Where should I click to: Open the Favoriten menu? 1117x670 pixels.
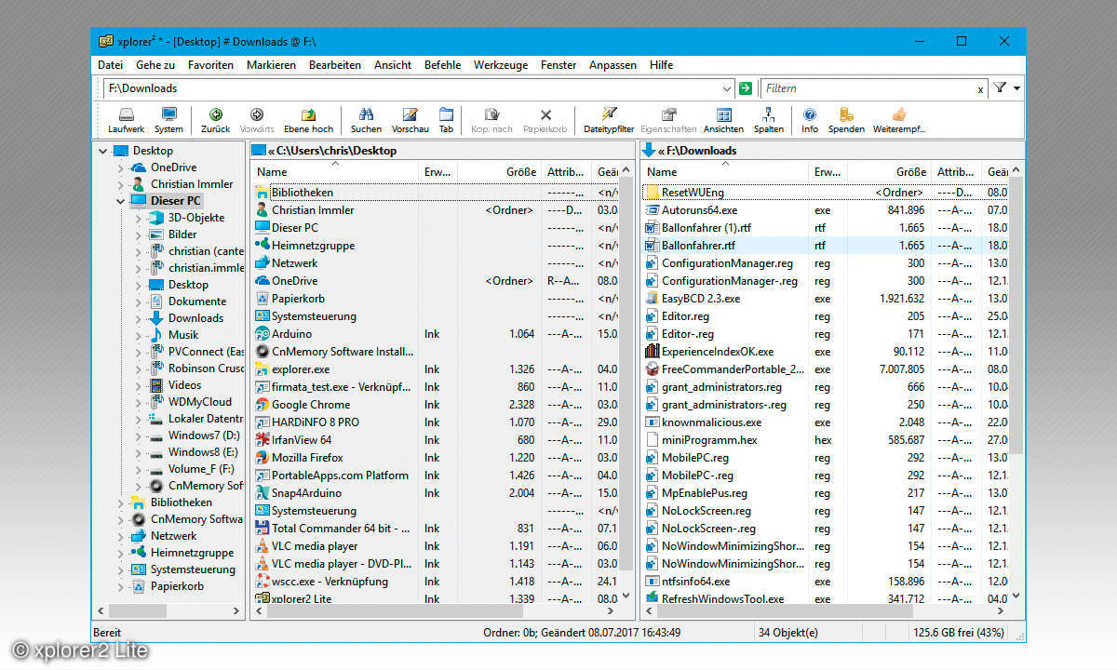coord(210,65)
